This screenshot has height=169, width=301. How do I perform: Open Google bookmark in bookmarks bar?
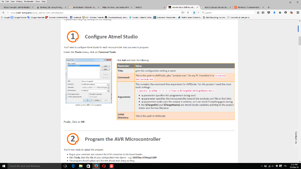(5, 17)
